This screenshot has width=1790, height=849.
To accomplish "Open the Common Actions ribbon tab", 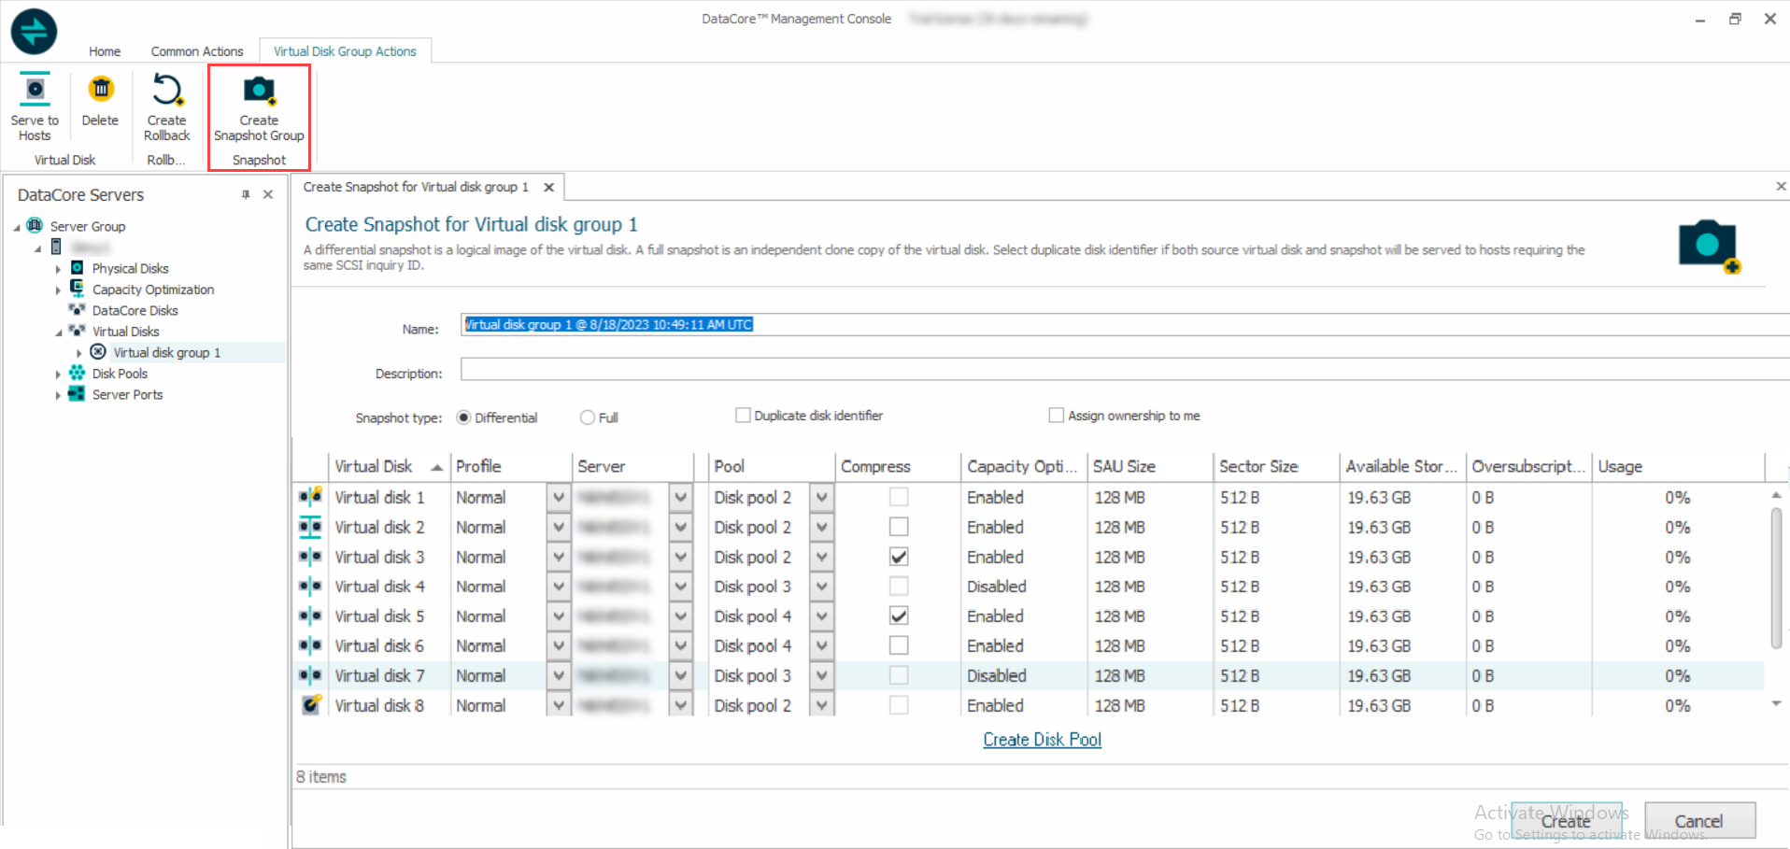I will [197, 51].
